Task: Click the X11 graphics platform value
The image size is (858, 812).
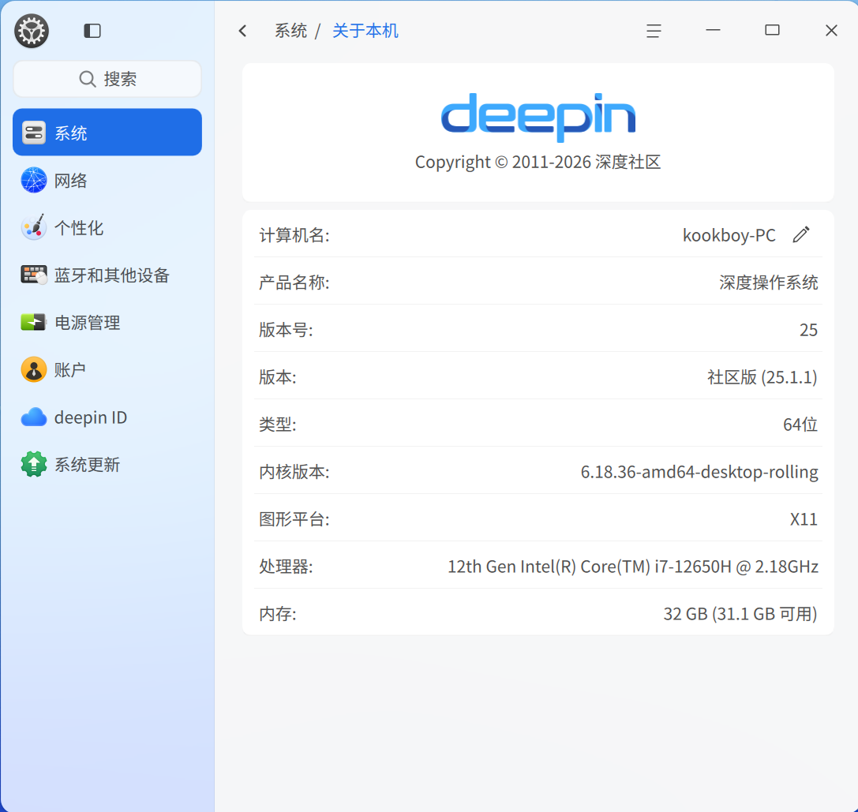Action: click(x=804, y=518)
